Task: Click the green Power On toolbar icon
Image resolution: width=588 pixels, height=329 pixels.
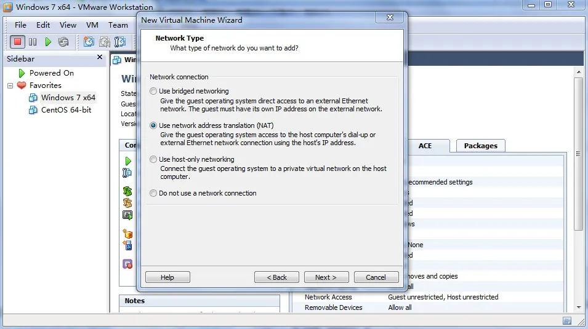Action: 48,42
